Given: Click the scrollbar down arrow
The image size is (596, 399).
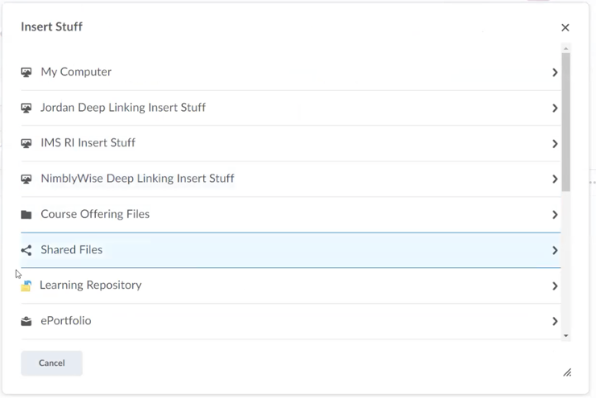Looking at the screenshot, I should [566, 335].
